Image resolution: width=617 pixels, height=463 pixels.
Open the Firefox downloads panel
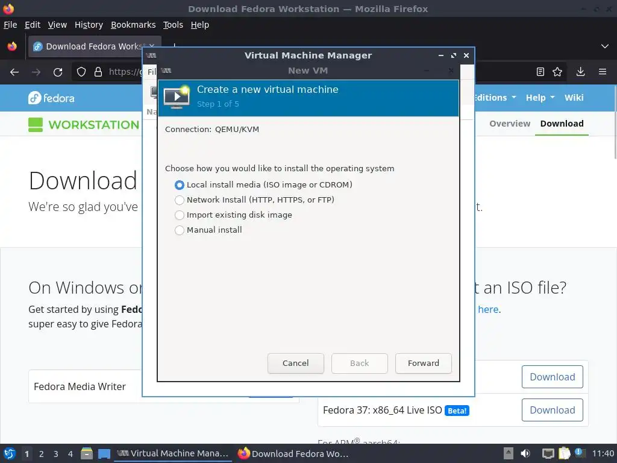[x=580, y=72]
